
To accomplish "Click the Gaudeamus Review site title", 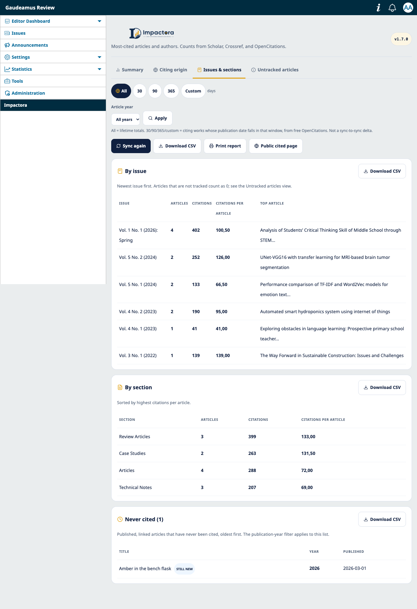I will click(30, 8).
